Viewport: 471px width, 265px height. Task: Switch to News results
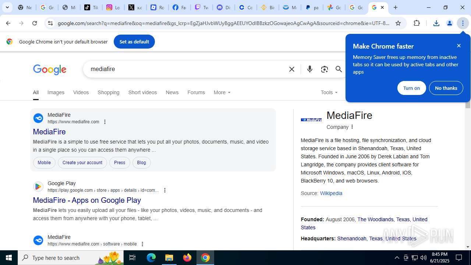[172, 92]
